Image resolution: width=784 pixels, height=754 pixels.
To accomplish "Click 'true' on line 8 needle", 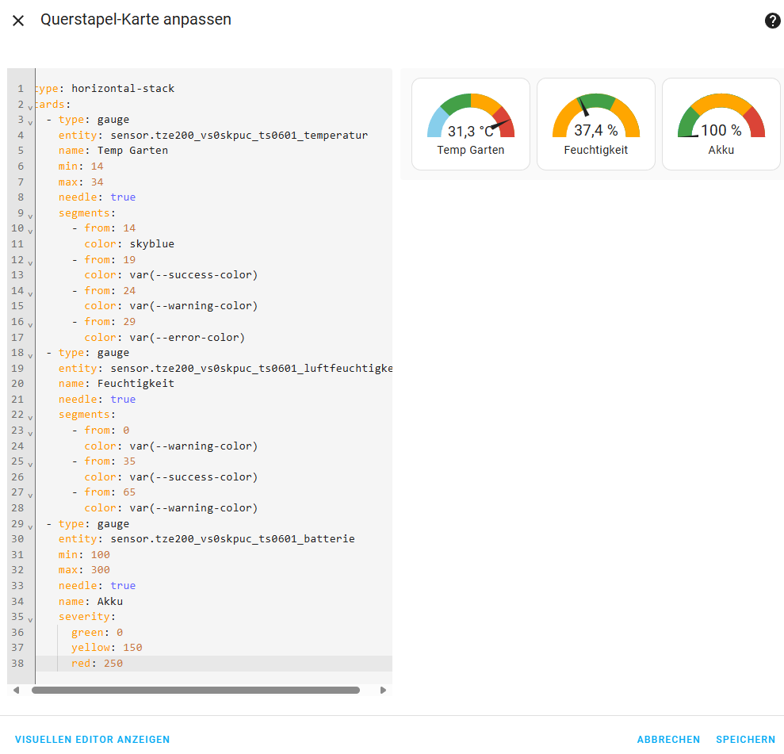I will 123,197.
